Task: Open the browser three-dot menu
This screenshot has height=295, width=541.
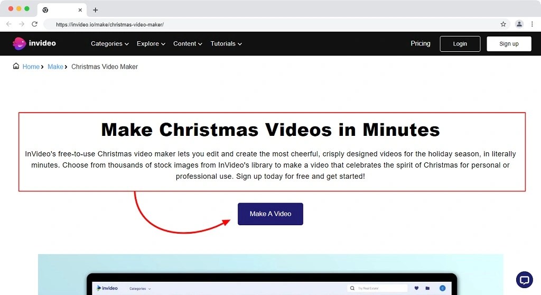Action: click(532, 24)
